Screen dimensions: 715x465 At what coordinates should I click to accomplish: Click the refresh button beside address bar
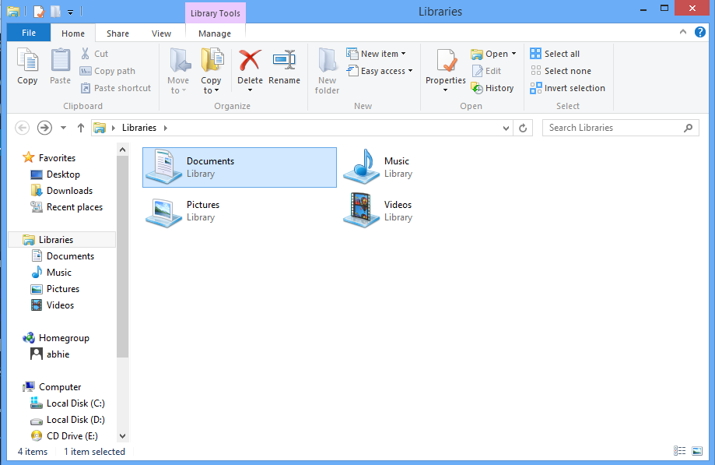point(524,128)
